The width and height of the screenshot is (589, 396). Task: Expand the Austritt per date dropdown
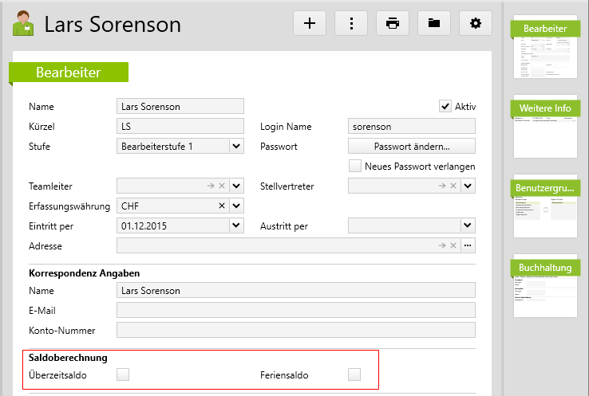468,226
